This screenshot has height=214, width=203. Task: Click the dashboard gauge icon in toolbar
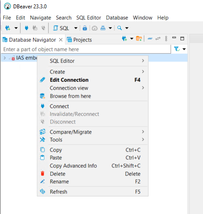[94, 28]
